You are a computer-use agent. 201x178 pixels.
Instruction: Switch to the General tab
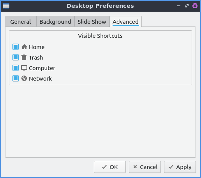[21, 21]
